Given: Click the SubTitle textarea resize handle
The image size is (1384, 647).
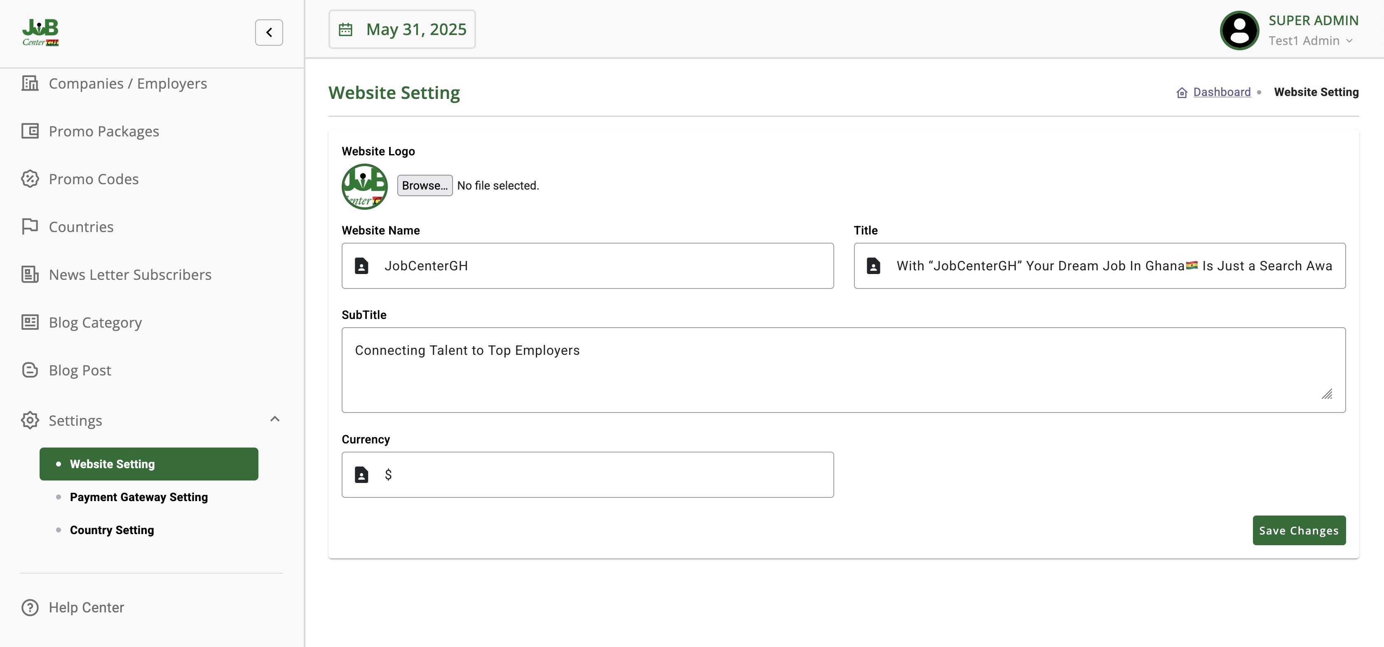Looking at the screenshot, I should [x=1327, y=394].
